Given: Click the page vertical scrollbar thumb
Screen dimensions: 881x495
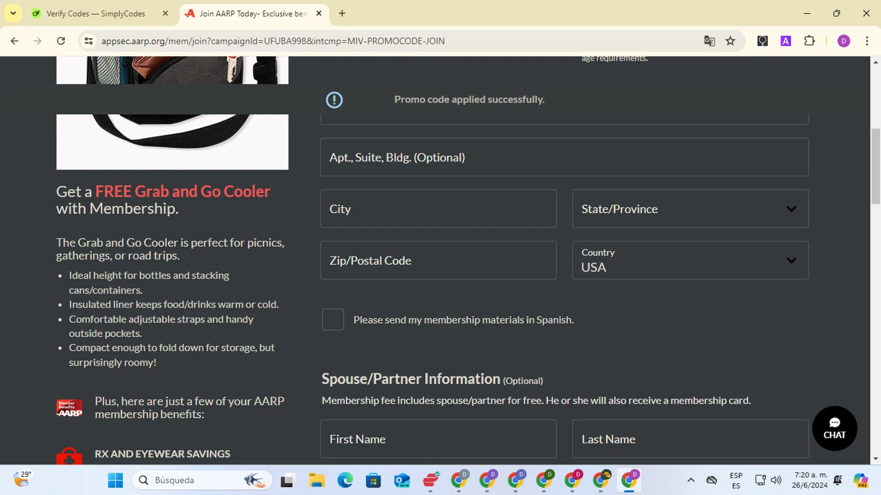Looking at the screenshot, I should (x=876, y=166).
